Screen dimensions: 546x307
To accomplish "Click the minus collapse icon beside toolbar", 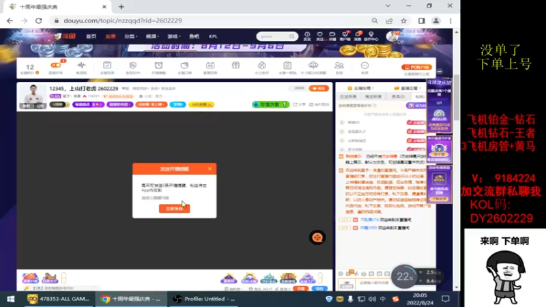I will 440,72.
